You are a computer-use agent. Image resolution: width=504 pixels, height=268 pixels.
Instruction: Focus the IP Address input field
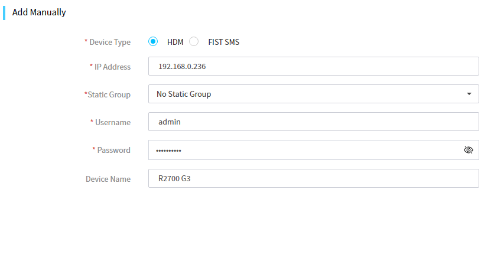[313, 66]
